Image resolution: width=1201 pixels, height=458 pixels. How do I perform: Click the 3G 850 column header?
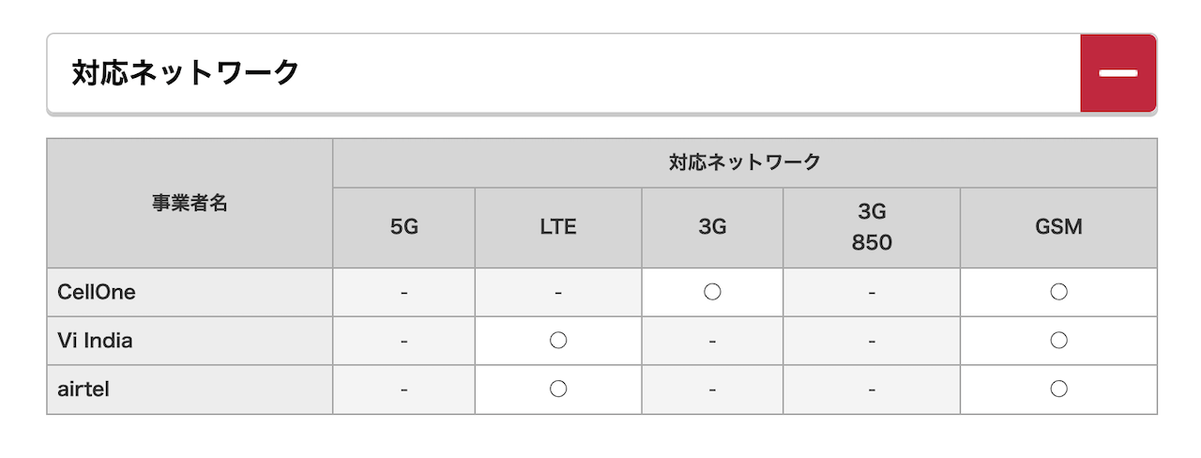tap(871, 228)
